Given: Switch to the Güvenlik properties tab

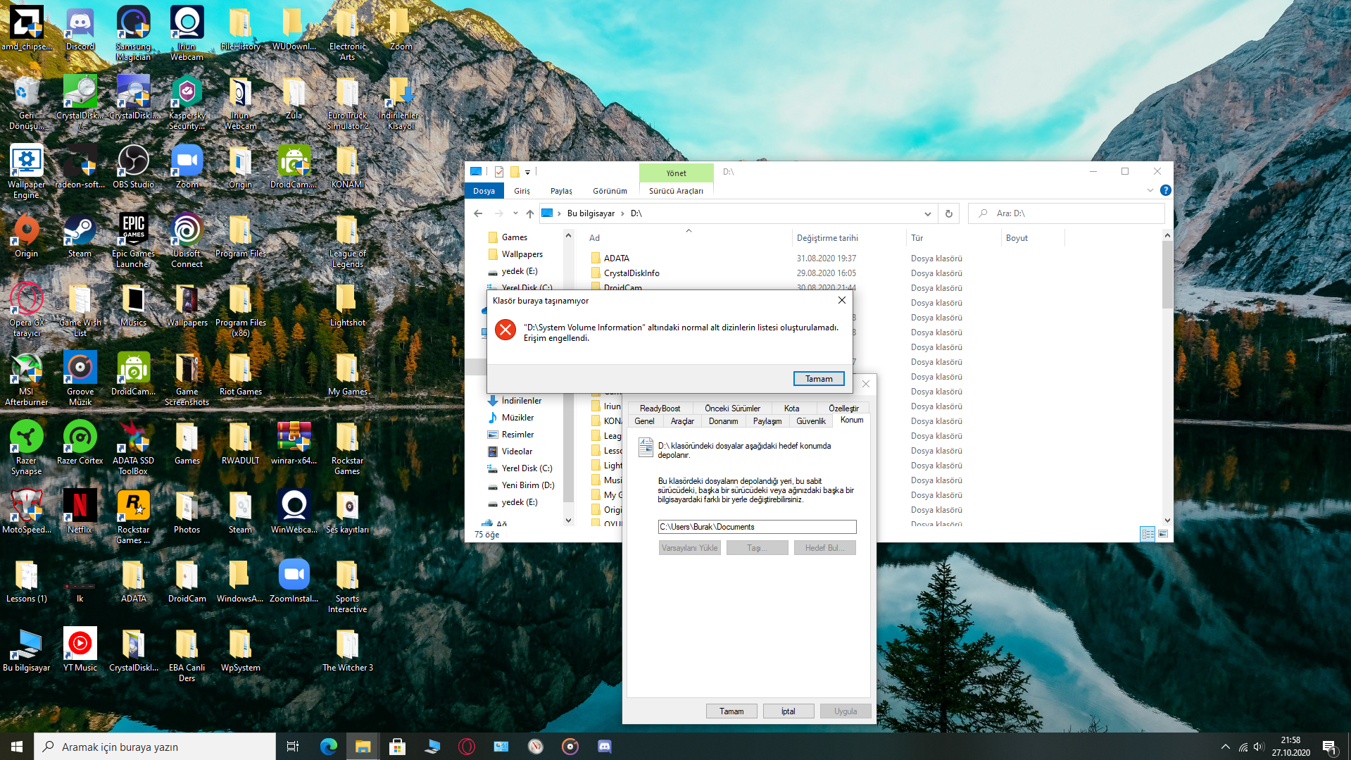Looking at the screenshot, I should coord(810,421).
